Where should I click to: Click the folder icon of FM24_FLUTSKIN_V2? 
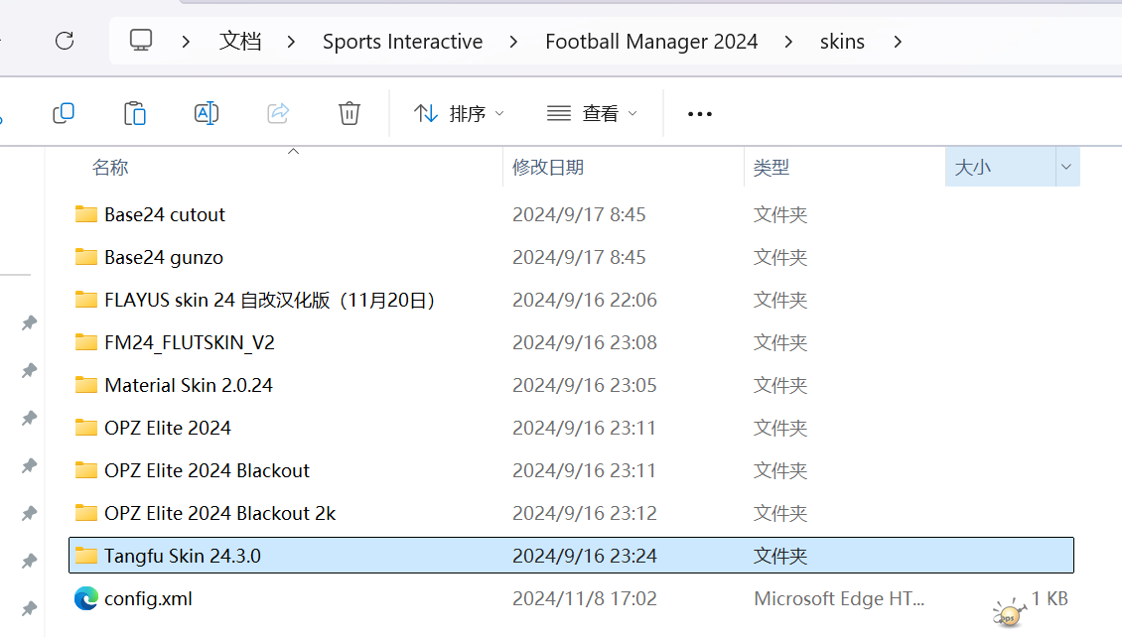pyautogui.click(x=85, y=342)
